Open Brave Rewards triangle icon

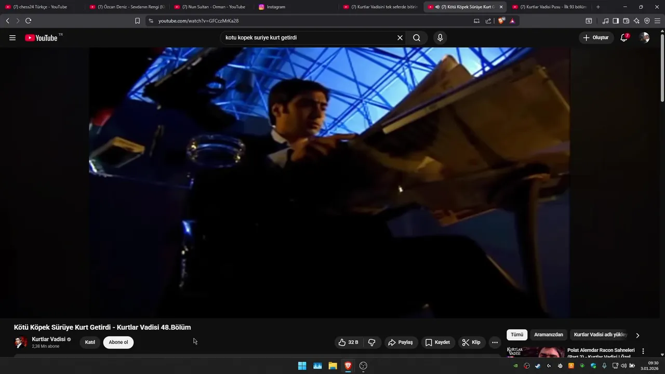coord(512,21)
